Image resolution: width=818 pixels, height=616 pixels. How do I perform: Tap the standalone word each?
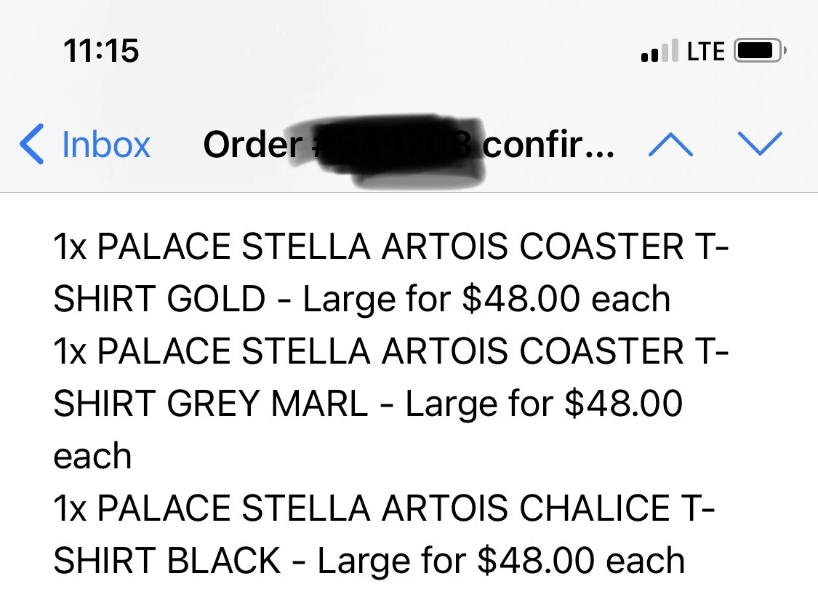click(x=92, y=457)
